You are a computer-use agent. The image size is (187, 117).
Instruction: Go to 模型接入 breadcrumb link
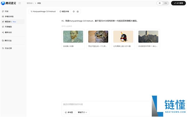(x=30, y=3)
